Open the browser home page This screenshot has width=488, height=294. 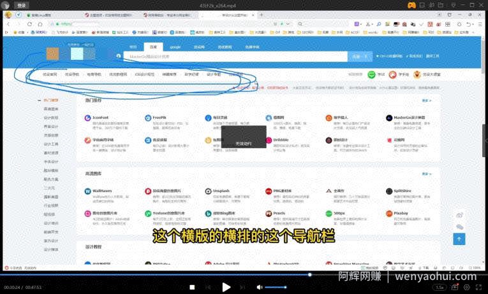(40, 24)
